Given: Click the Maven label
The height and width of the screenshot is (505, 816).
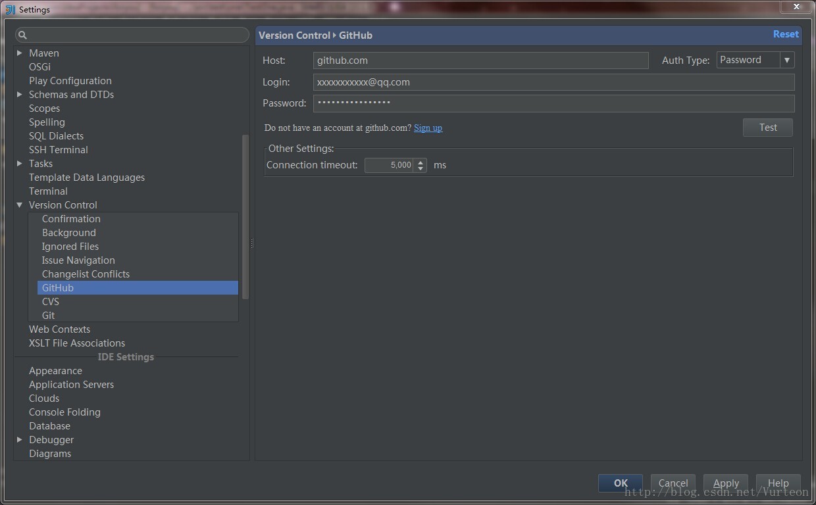Looking at the screenshot, I should [44, 53].
